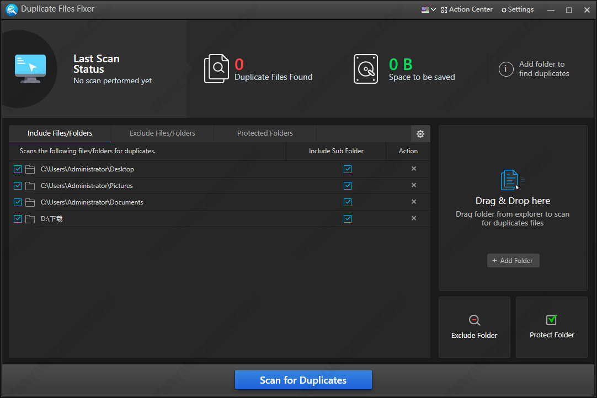The height and width of the screenshot is (398, 597).
Task: Click the Protect Folder tile
Action: click(x=551, y=327)
